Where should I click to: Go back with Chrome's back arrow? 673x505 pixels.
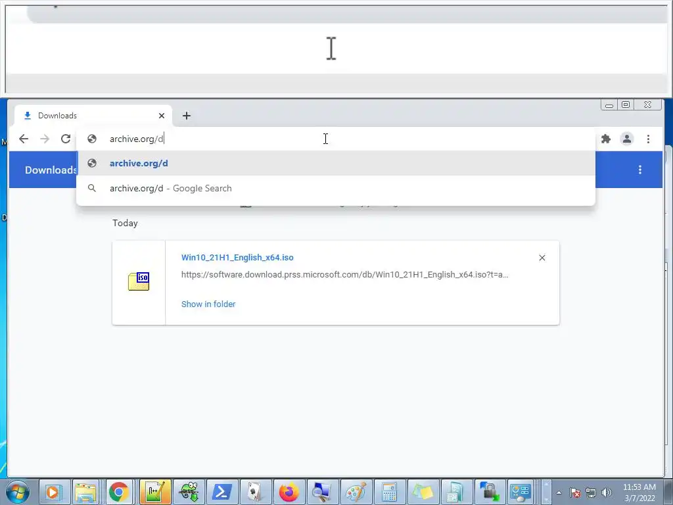24,139
